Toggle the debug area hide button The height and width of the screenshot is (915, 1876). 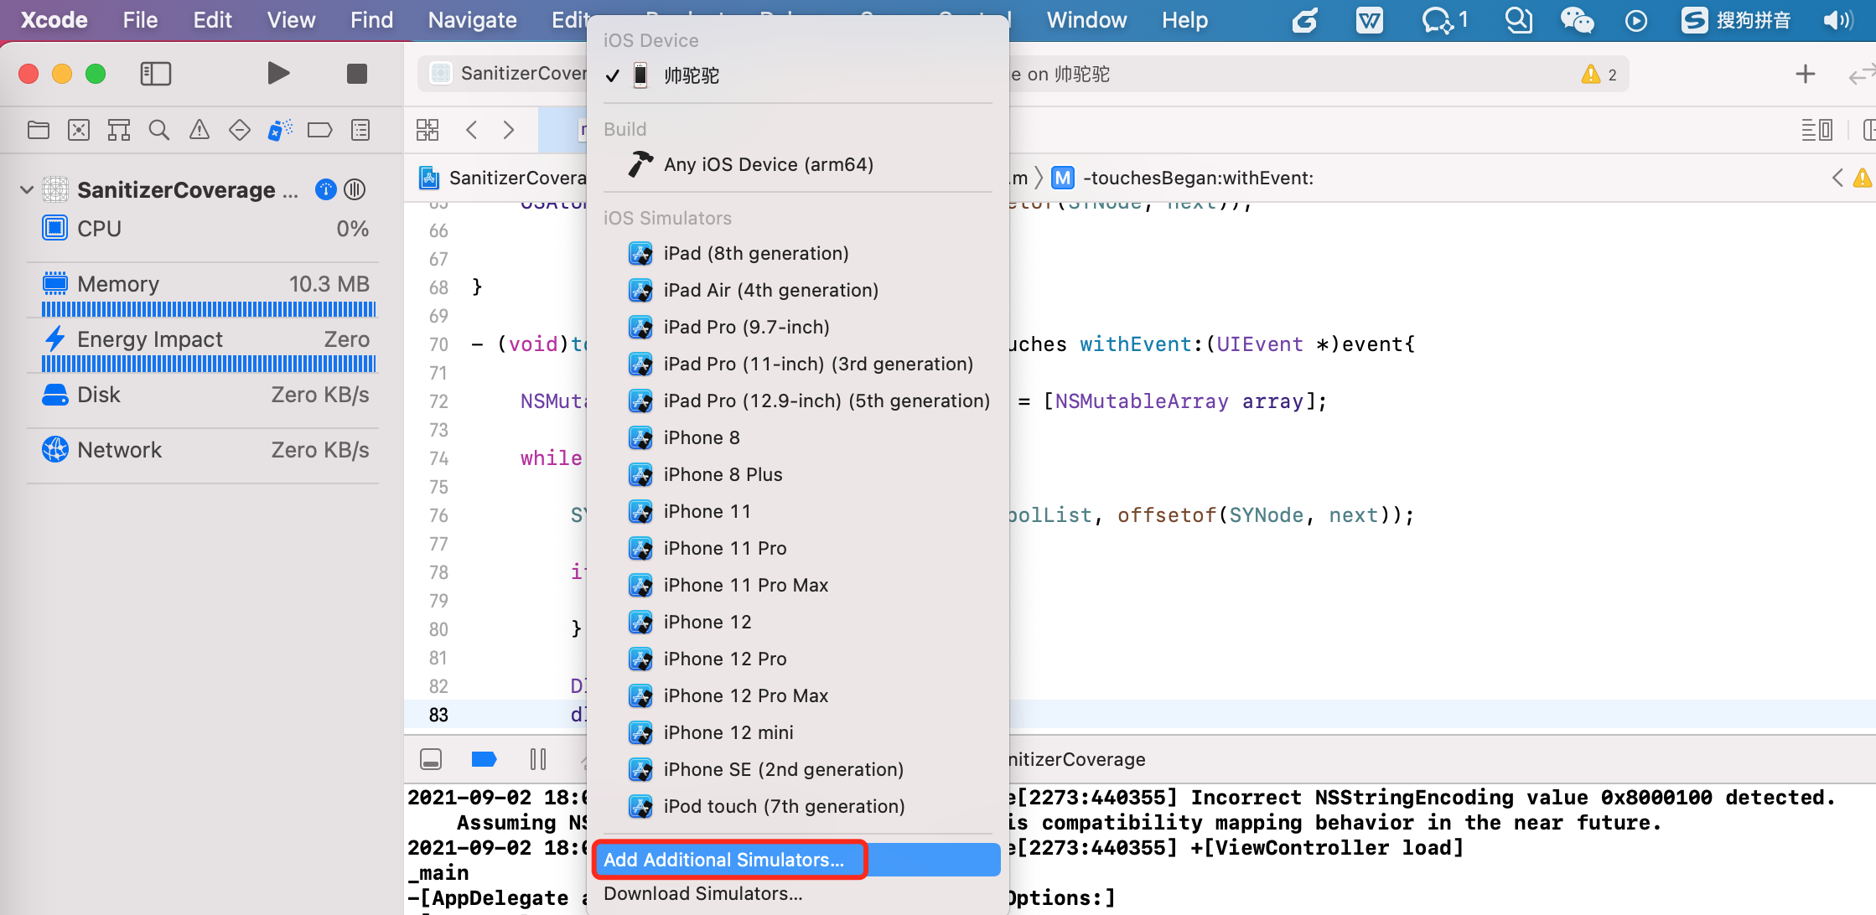pyautogui.click(x=431, y=759)
